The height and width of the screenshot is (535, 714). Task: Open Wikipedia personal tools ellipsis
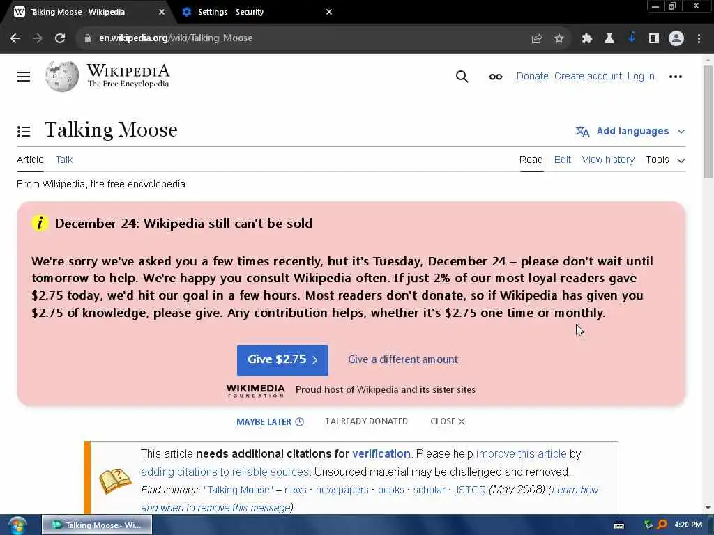point(676,77)
